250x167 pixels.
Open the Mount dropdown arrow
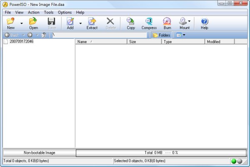pyautogui.click(x=189, y=21)
